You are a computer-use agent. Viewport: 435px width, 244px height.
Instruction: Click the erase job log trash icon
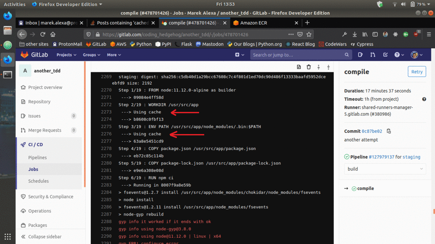click(x=309, y=67)
